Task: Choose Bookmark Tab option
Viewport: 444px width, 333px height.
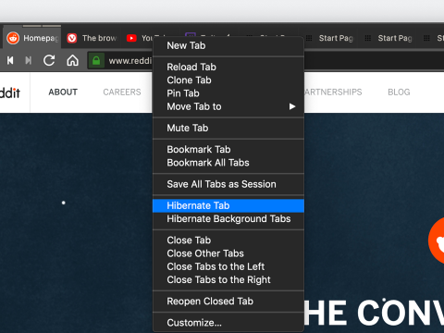Action: tap(228, 150)
